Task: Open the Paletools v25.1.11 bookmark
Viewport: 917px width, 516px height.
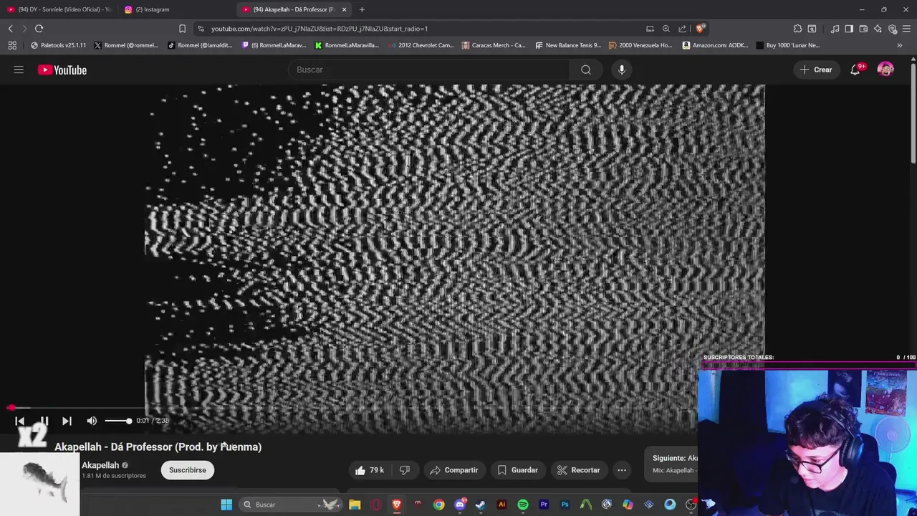Action: tap(58, 45)
